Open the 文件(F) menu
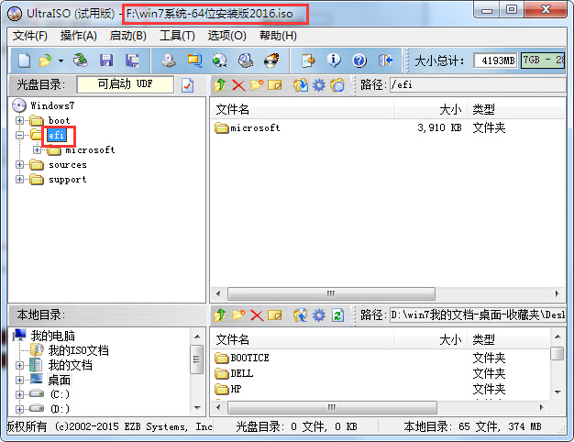The image size is (574, 442). (x=30, y=36)
